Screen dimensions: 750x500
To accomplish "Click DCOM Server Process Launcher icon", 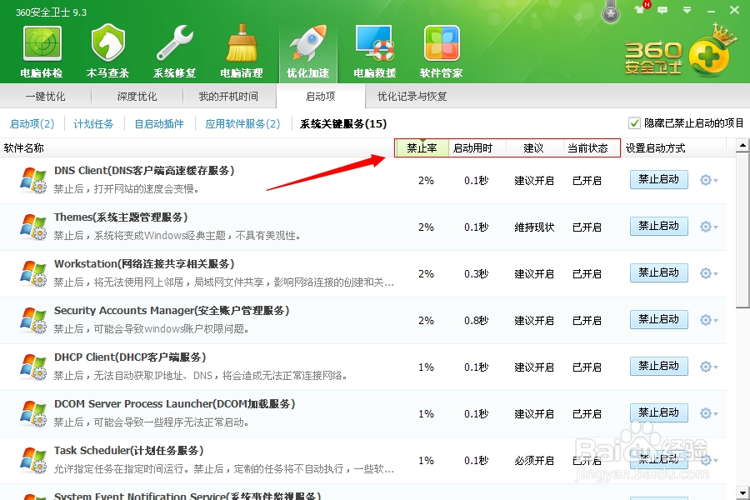I will point(33,413).
